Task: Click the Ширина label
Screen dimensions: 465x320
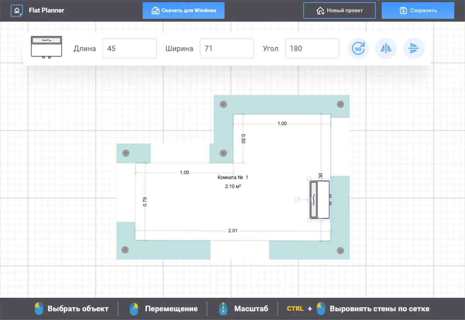Action: [179, 49]
